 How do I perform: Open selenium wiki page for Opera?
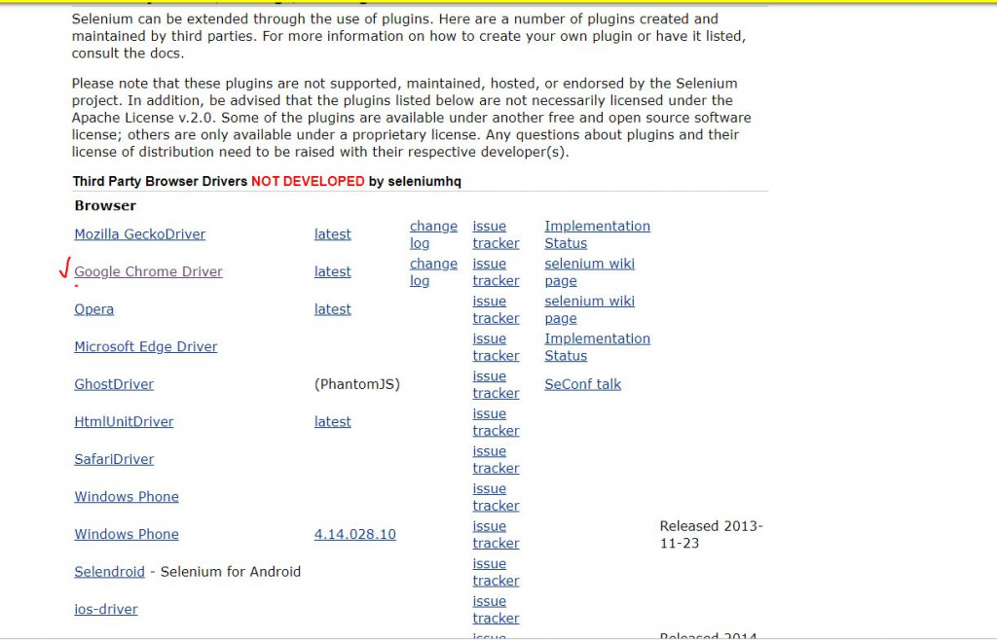(x=589, y=309)
